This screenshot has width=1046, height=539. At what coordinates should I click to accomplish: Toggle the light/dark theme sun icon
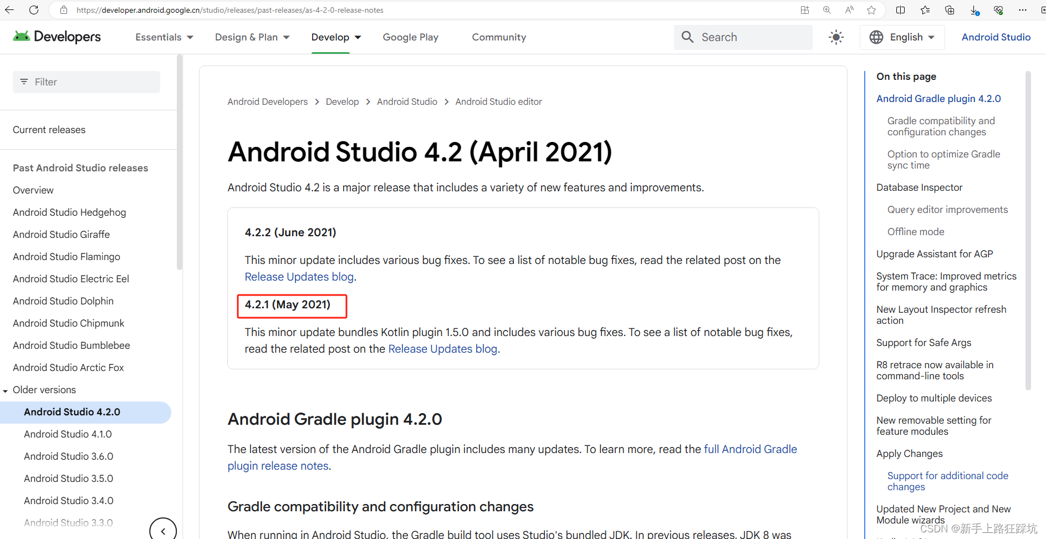836,37
